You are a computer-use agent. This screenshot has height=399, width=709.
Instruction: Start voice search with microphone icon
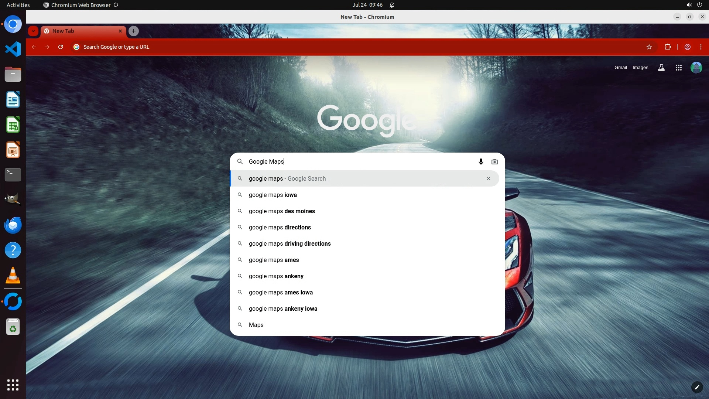click(481, 162)
